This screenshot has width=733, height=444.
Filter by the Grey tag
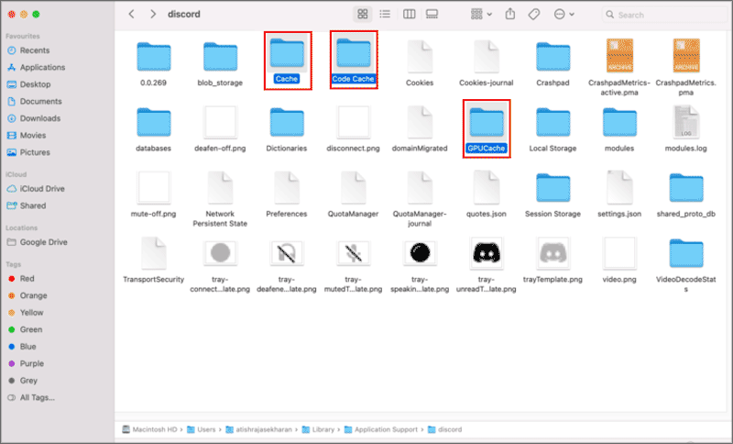23,381
